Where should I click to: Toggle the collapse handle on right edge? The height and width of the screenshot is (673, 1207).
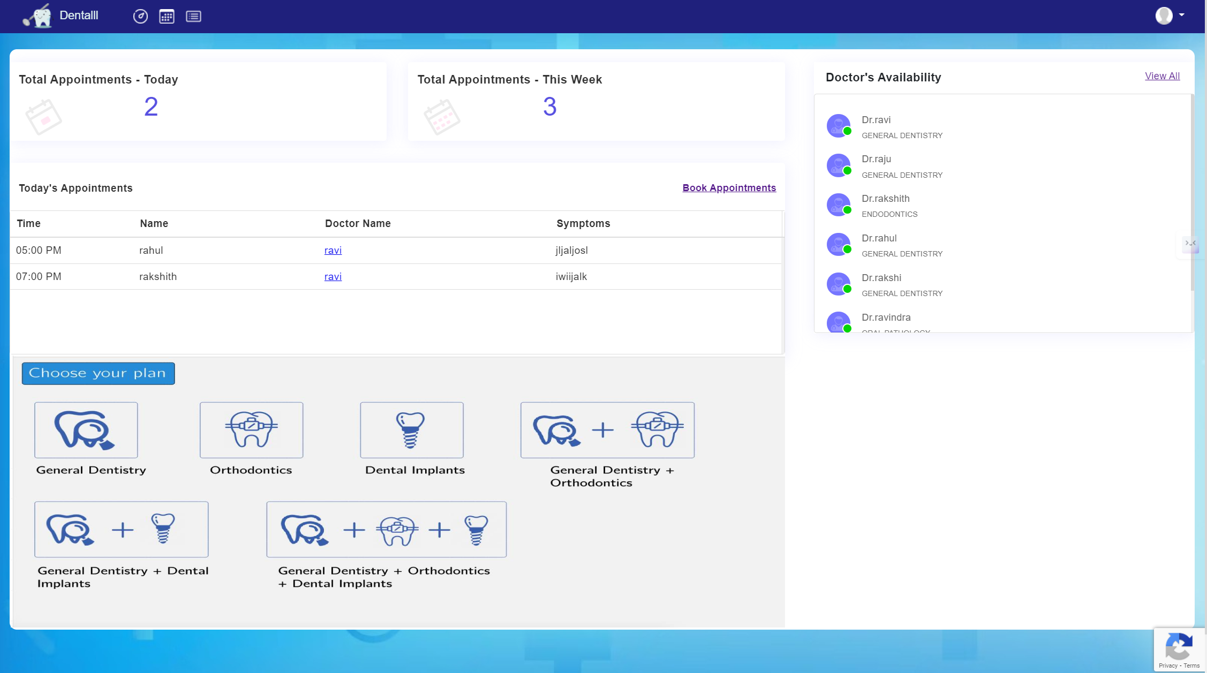pos(1190,244)
